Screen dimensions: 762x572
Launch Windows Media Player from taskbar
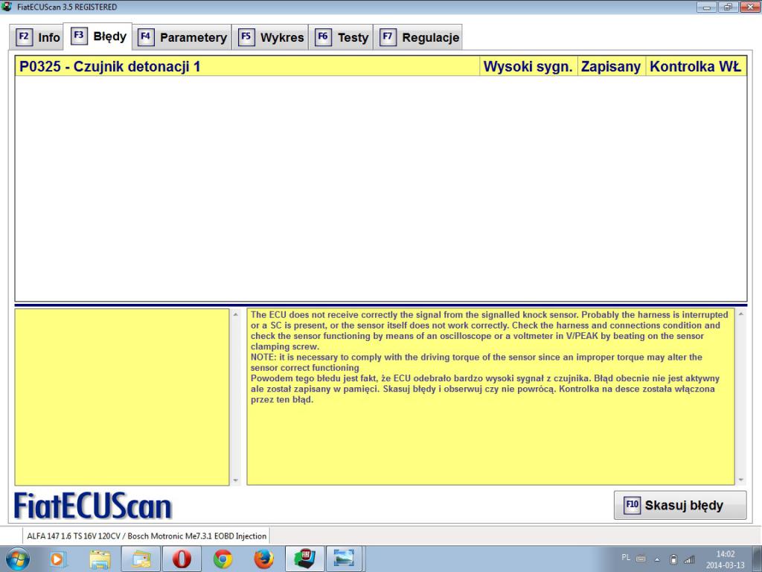click(x=58, y=559)
